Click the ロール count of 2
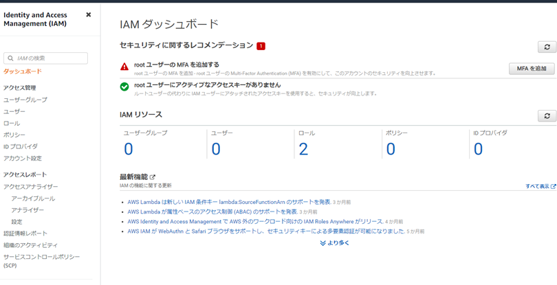This screenshot has height=285, width=557. 303,149
